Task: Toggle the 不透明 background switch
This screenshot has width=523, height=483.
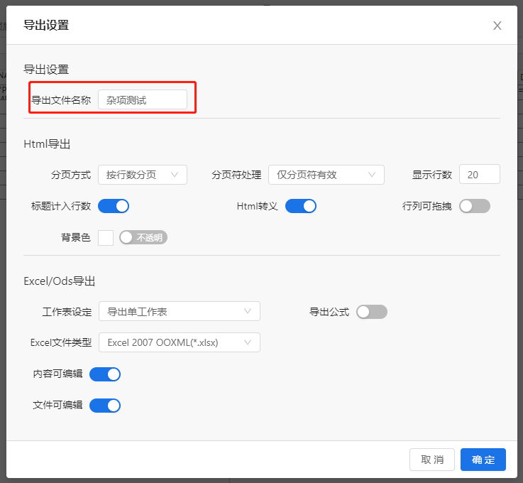Action: click(x=143, y=237)
